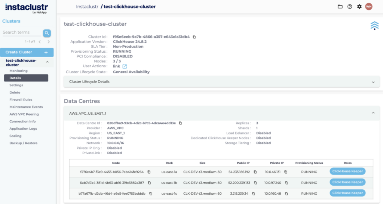Collapse the AWS_VPC_US_EAST_1 data centre panel
383x204 pixels.
373,113
